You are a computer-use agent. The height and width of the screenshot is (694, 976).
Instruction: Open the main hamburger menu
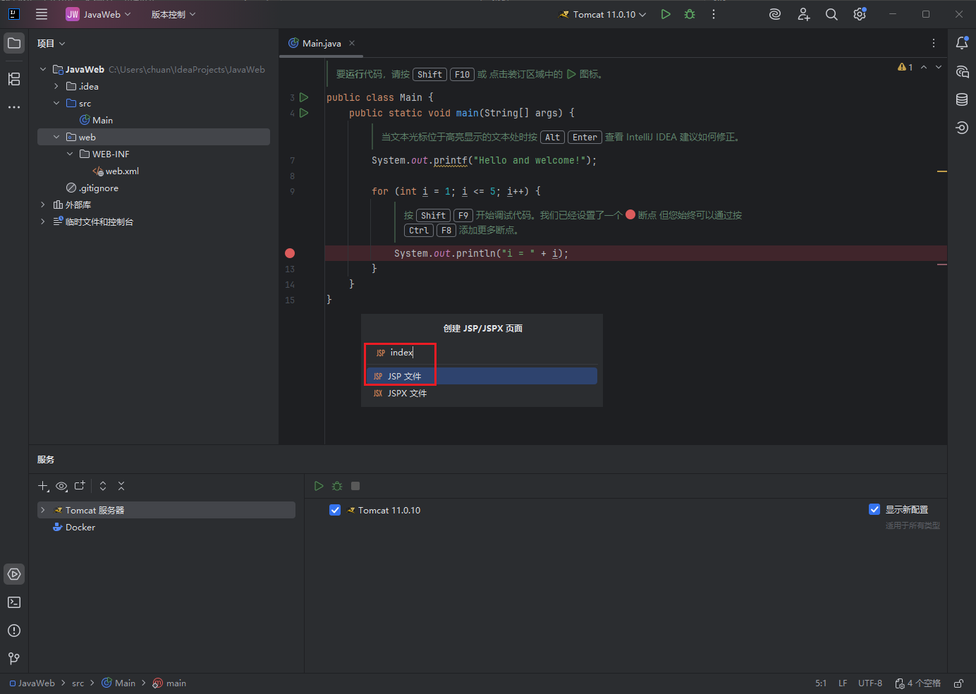[x=42, y=14]
